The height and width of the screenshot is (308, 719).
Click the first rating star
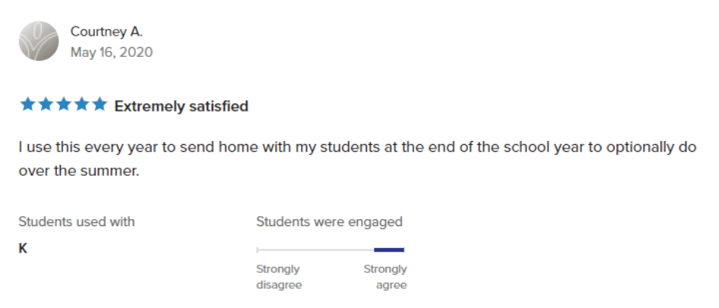(27, 105)
